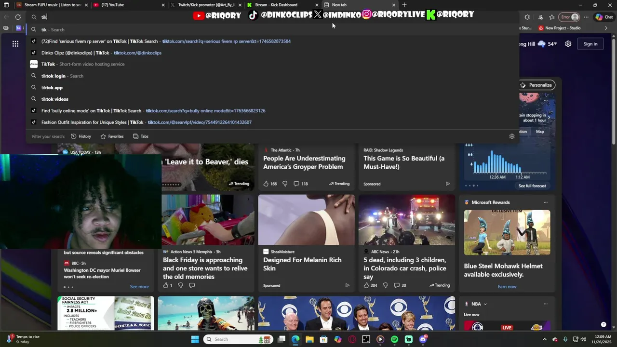Open the tab actions menu icon
617x347 pixels.
tap(6, 5)
